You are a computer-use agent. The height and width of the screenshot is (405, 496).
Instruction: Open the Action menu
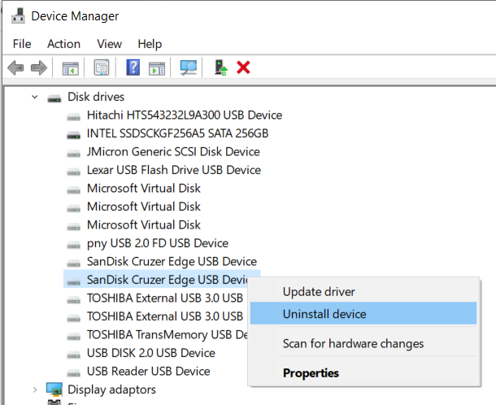tap(63, 44)
